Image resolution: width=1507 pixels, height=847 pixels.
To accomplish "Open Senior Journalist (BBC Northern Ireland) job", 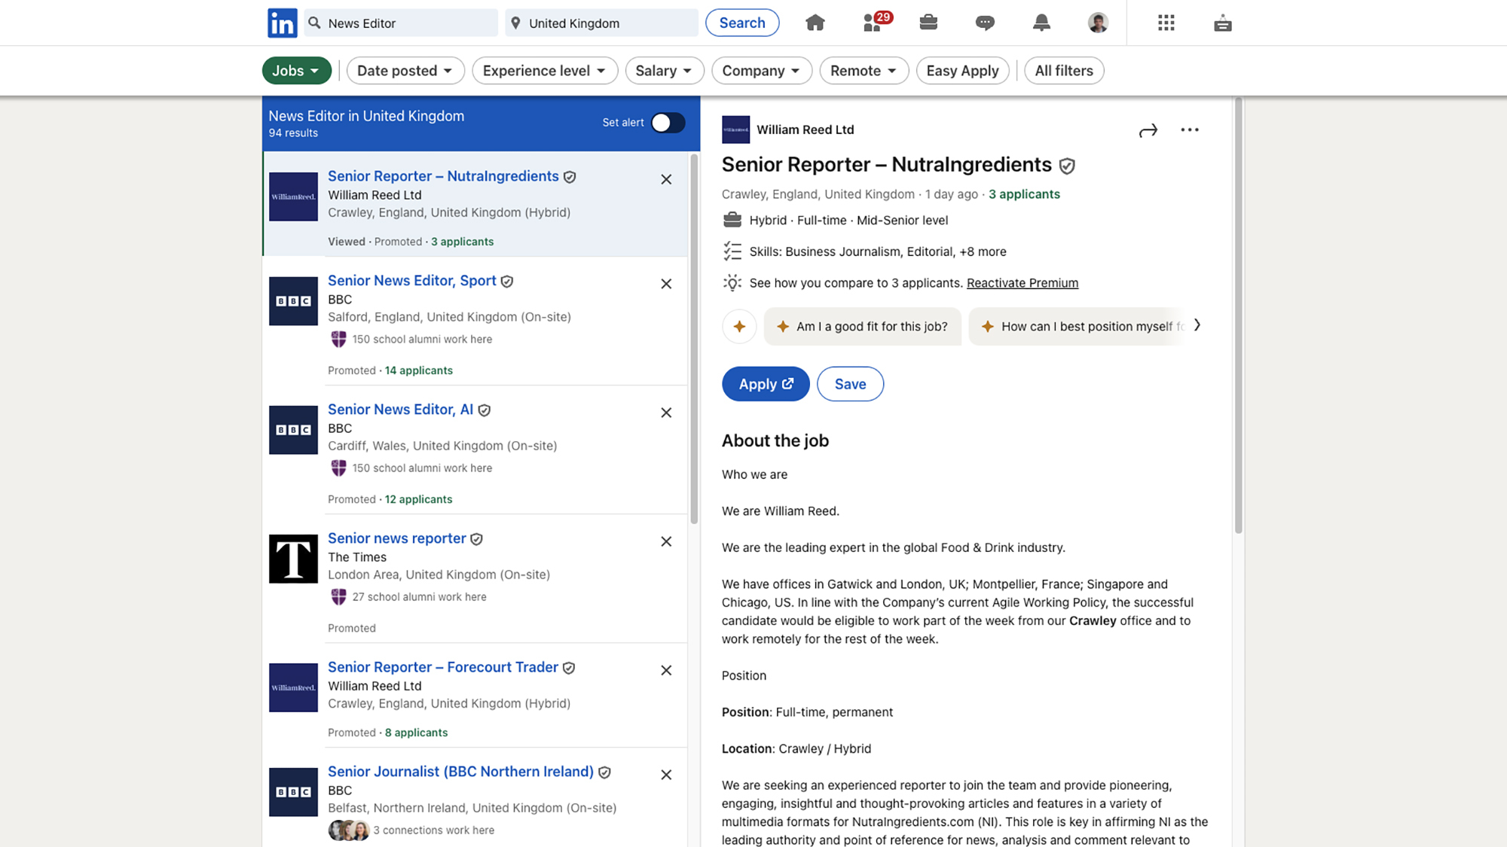I will (460, 772).
